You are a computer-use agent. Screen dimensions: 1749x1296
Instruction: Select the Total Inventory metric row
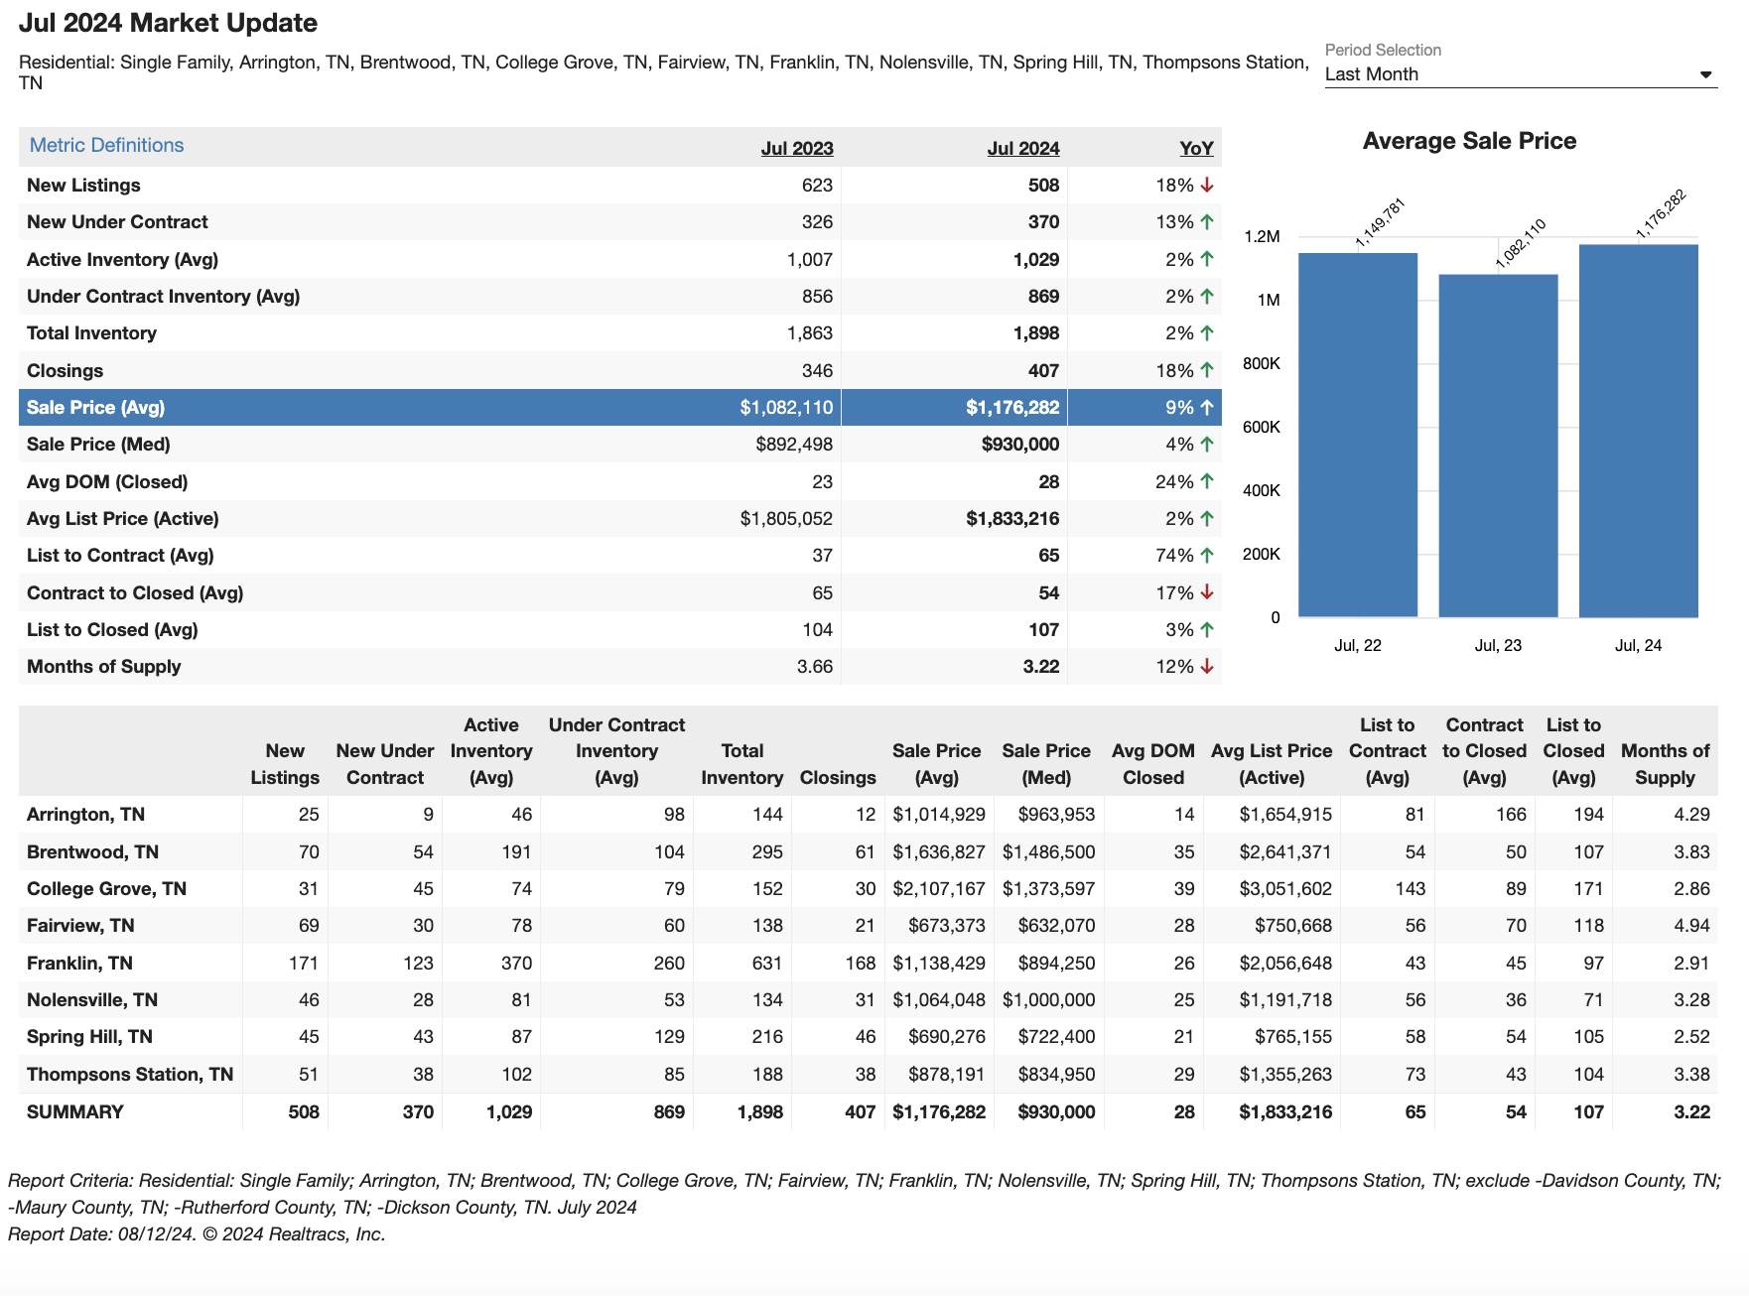coord(620,333)
